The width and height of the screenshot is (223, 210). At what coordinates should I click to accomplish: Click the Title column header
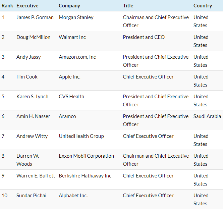(x=128, y=6)
